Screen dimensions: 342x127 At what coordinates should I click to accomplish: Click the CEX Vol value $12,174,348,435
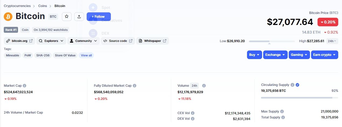[238, 113]
